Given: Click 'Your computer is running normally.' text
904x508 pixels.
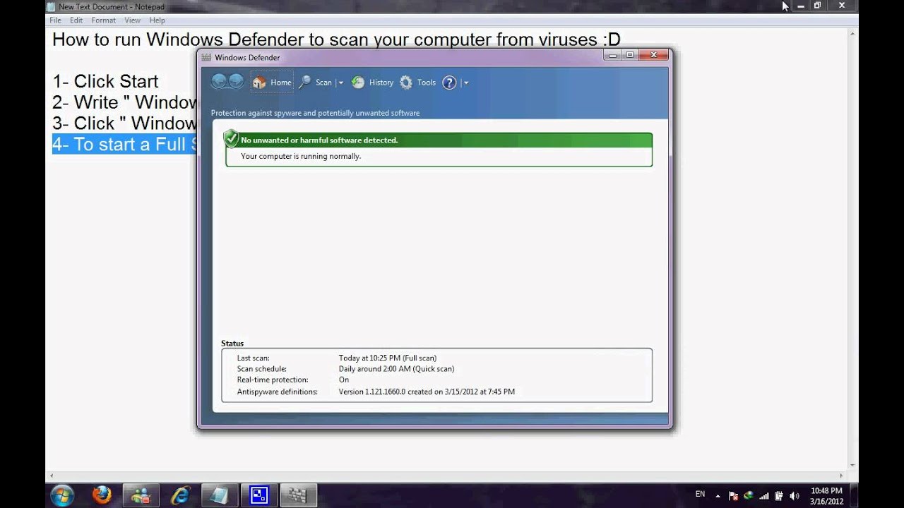Looking at the screenshot, I should (x=301, y=156).
